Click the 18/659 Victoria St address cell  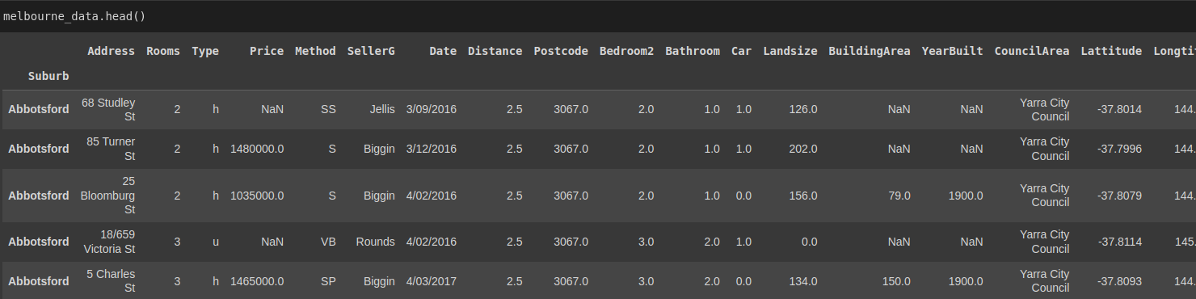click(x=109, y=242)
